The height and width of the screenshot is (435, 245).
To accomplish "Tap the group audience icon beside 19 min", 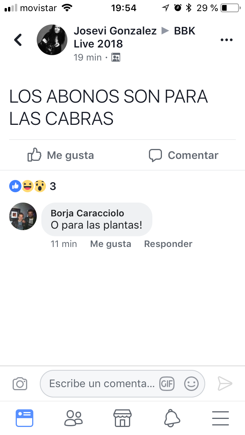I will (116, 57).
